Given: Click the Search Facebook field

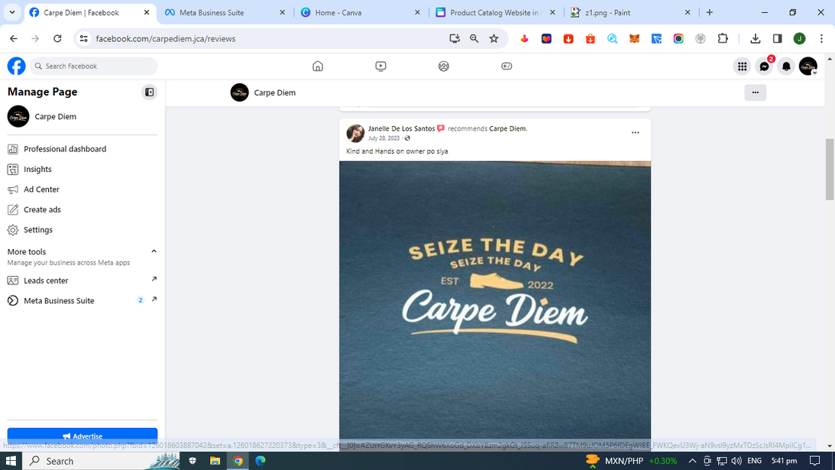Looking at the screenshot, I should point(94,66).
